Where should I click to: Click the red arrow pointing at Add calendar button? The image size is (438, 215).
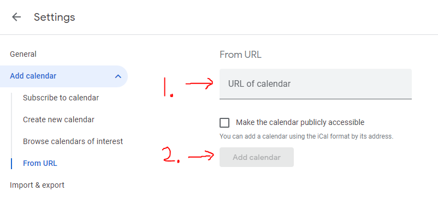coord(201,156)
